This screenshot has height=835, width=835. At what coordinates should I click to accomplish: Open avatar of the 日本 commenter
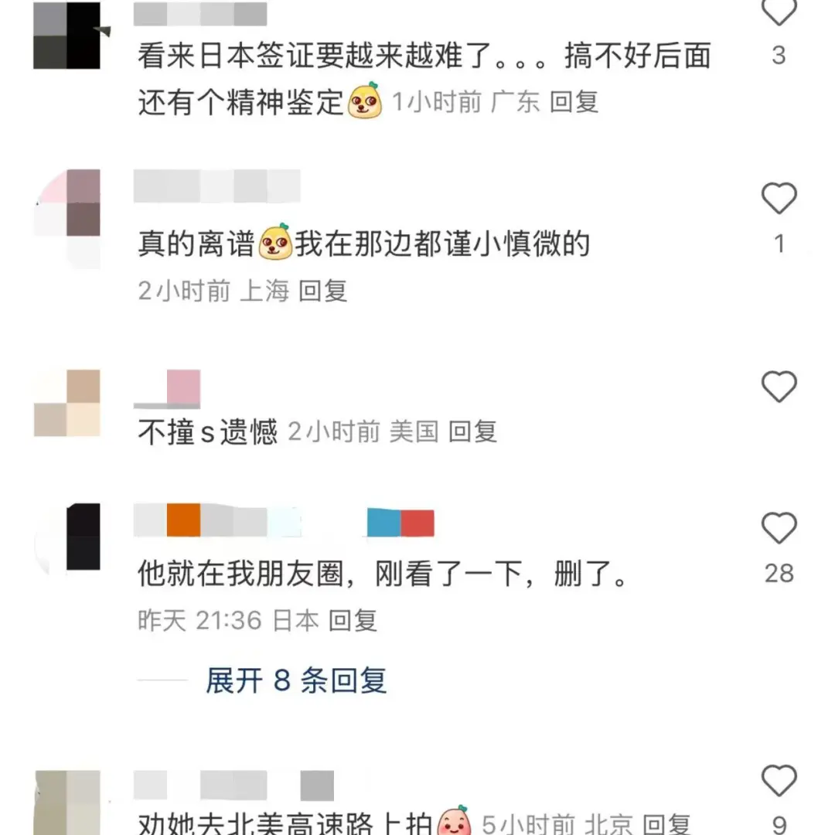click(x=67, y=538)
